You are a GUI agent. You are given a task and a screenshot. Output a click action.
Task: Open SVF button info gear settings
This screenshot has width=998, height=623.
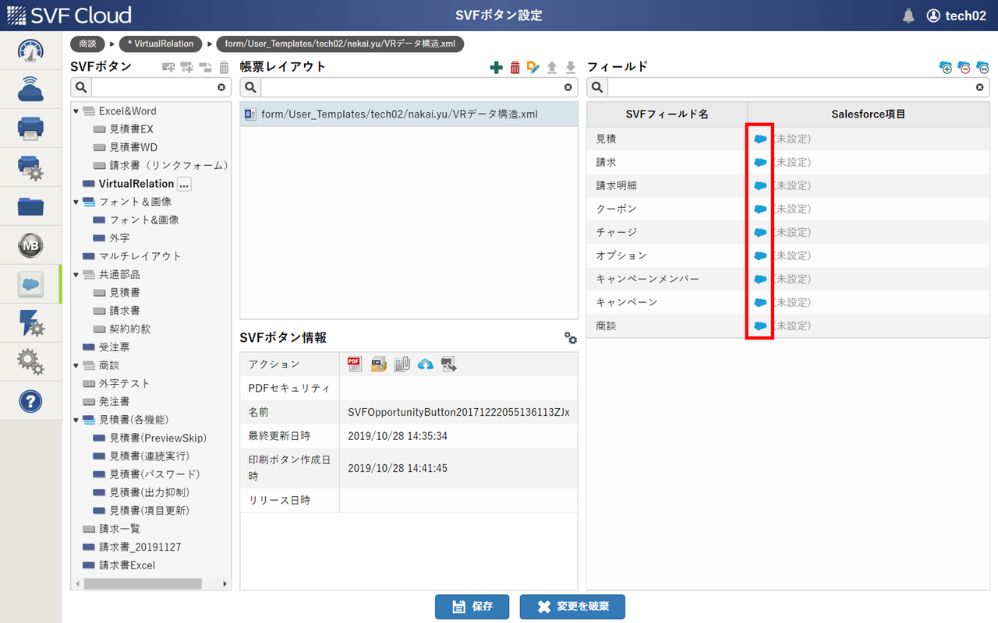point(571,338)
